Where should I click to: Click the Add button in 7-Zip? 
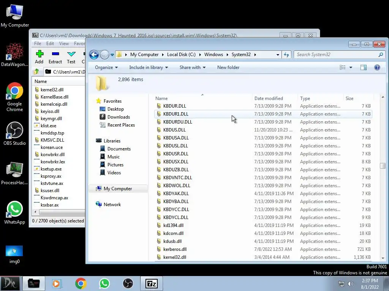click(x=39, y=57)
